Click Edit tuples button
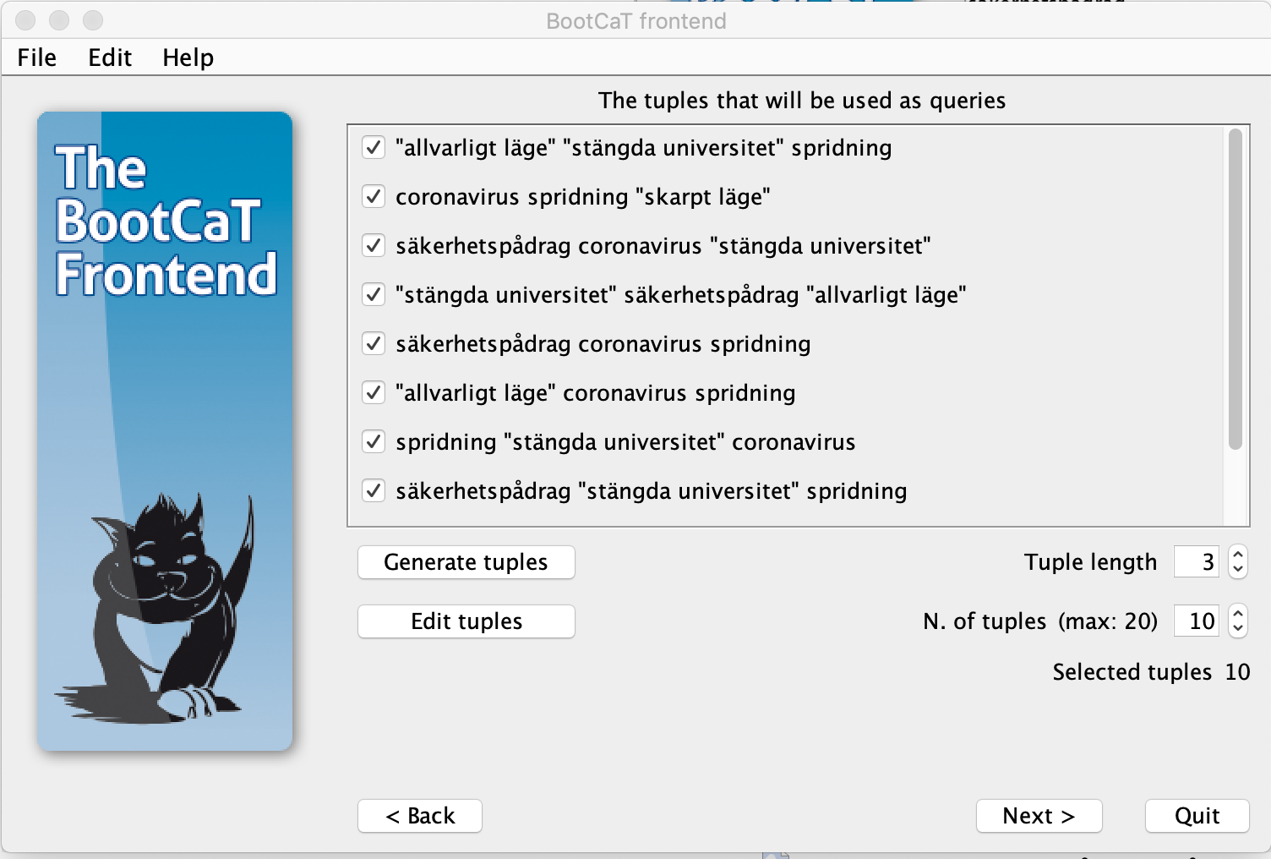 click(466, 621)
